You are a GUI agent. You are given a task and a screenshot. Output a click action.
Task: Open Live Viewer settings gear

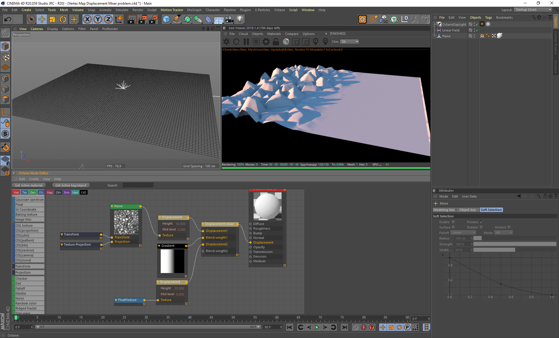pyautogui.click(x=266, y=42)
